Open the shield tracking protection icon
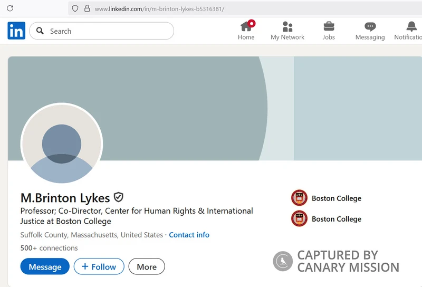This screenshot has width=422, height=287. click(75, 8)
